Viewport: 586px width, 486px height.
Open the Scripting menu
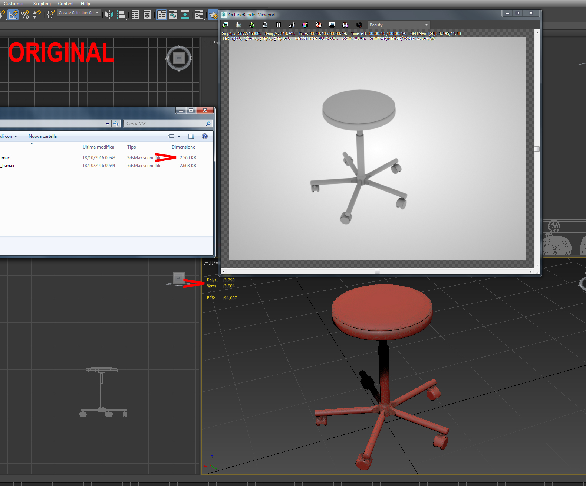pyautogui.click(x=42, y=4)
